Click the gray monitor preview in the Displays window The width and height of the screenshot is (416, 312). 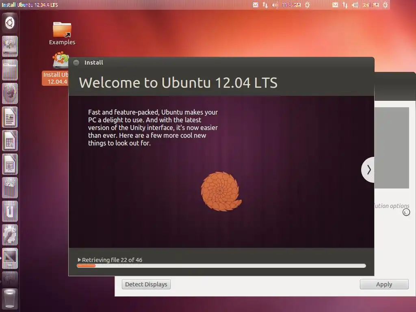(x=392, y=148)
